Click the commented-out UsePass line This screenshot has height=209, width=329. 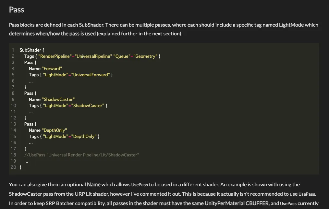(x=81, y=155)
